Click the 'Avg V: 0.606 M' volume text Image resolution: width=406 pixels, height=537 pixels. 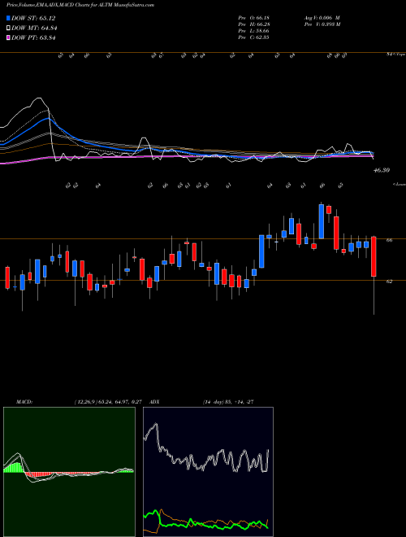(322, 18)
